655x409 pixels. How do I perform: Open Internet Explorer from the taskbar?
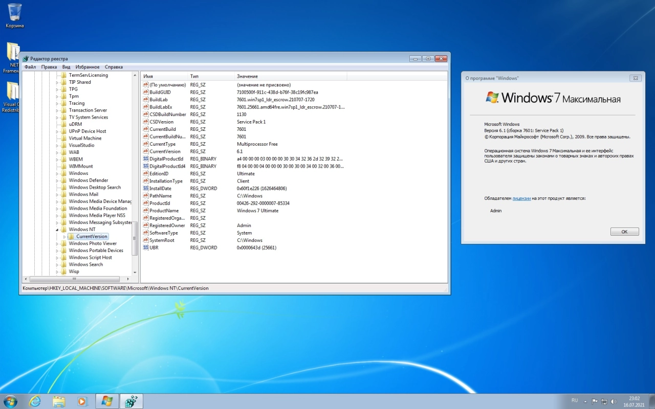[35, 401]
